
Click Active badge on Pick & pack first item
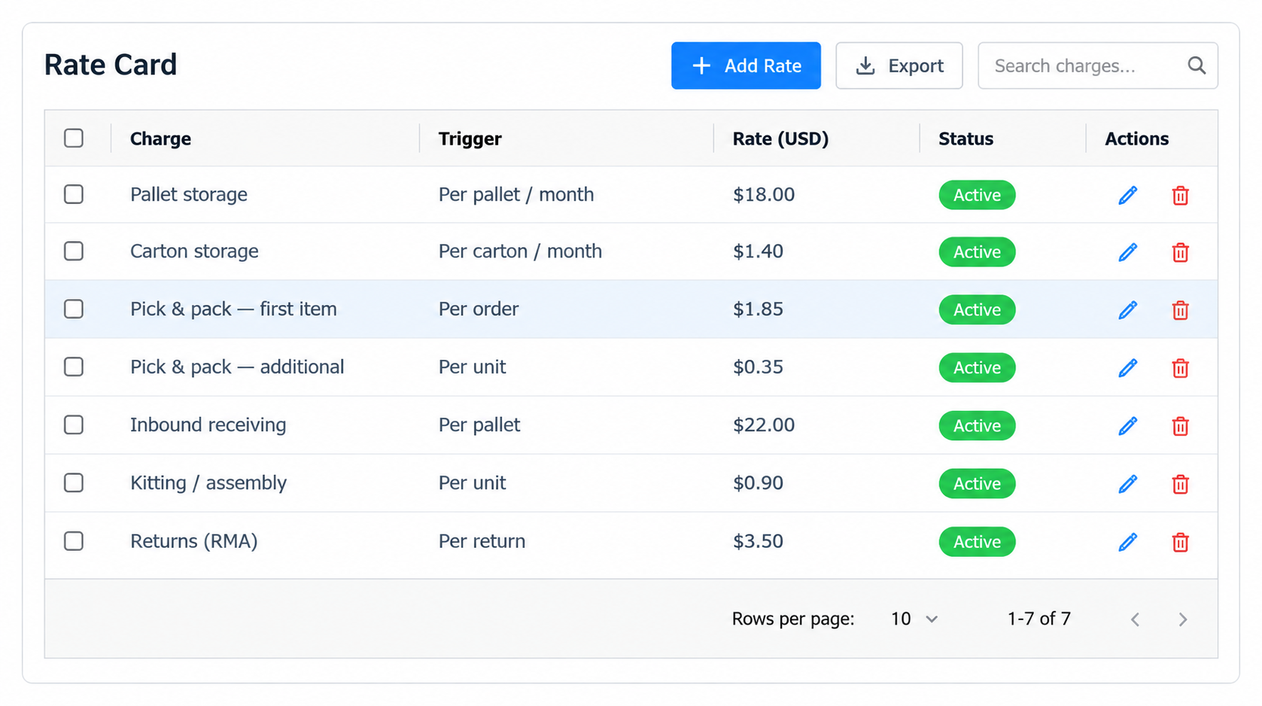(977, 309)
